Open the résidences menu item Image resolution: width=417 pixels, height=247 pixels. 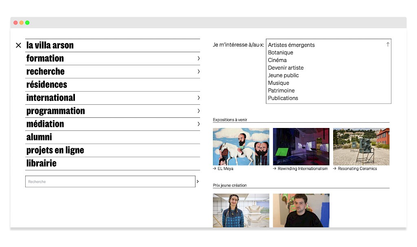click(47, 85)
